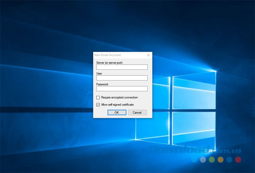This screenshot has height=173, width=255.
Task: Close the New Email Account dialog
Action: (148, 55)
